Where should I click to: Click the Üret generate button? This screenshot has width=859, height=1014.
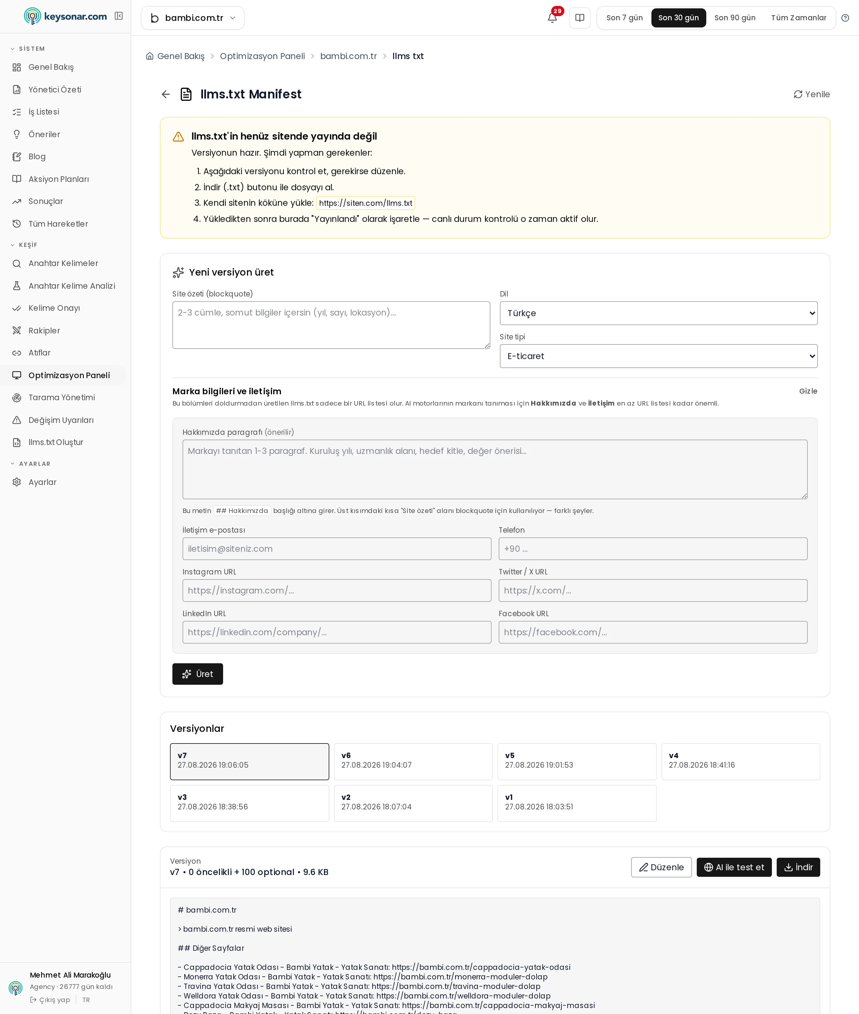(198, 674)
